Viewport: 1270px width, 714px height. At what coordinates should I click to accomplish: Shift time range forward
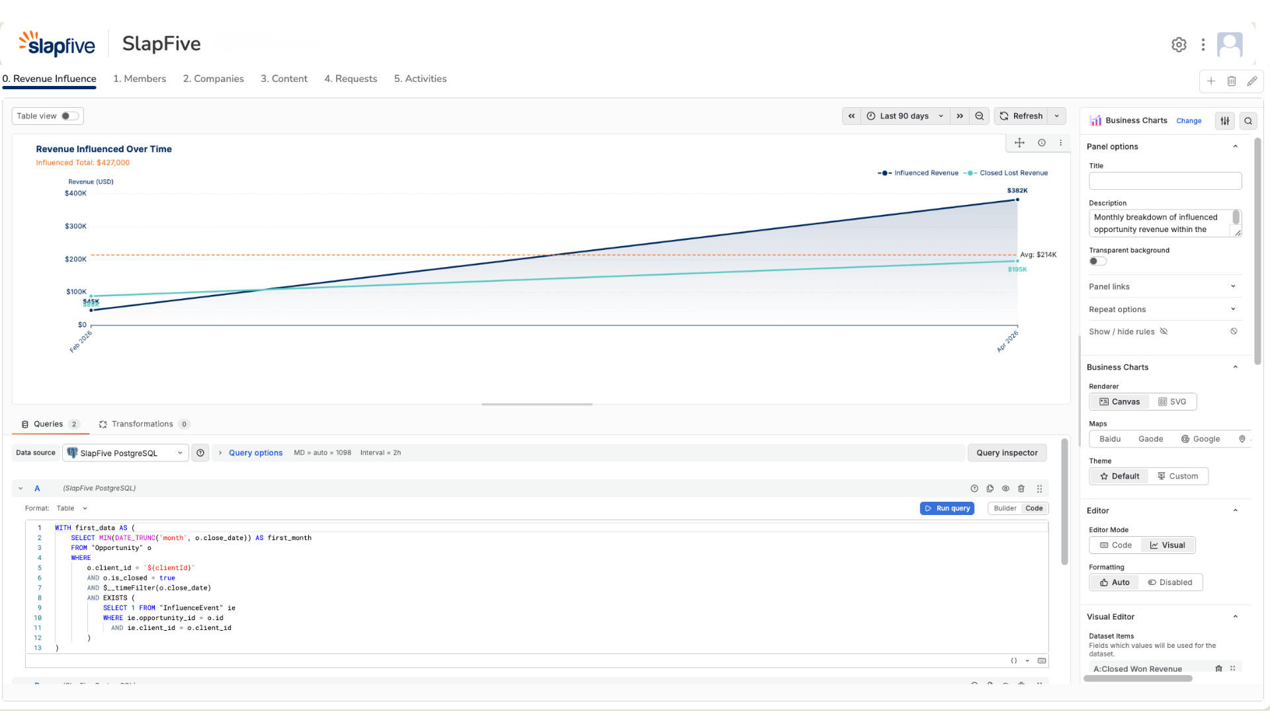pyautogui.click(x=960, y=116)
